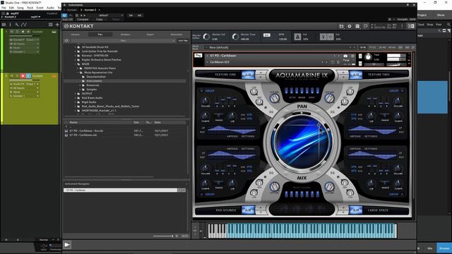Switch to the Files browser tab
This screenshot has height=254, width=452.
(x=100, y=35)
